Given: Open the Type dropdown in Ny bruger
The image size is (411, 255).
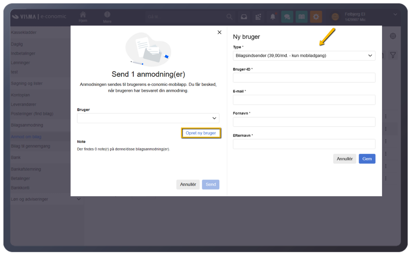Looking at the screenshot, I should 304,56.
